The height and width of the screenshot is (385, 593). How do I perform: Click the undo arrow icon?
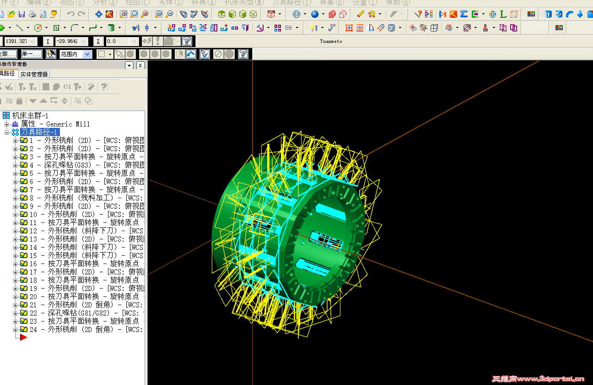pyautogui.click(x=71, y=14)
